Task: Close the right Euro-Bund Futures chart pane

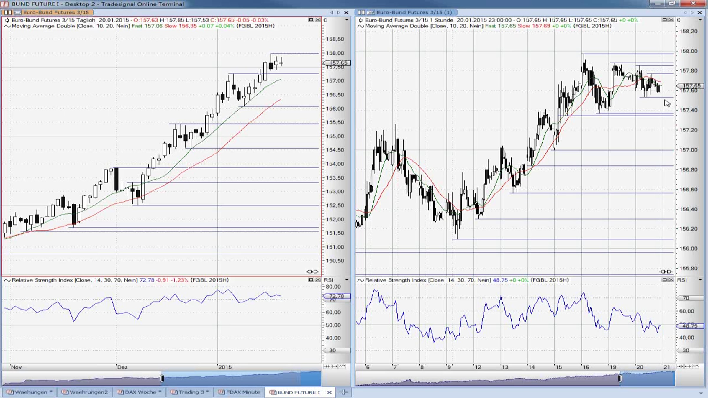Action: (700, 12)
